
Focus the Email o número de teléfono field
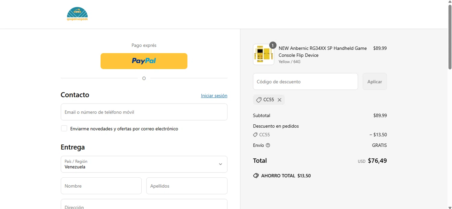(x=144, y=112)
